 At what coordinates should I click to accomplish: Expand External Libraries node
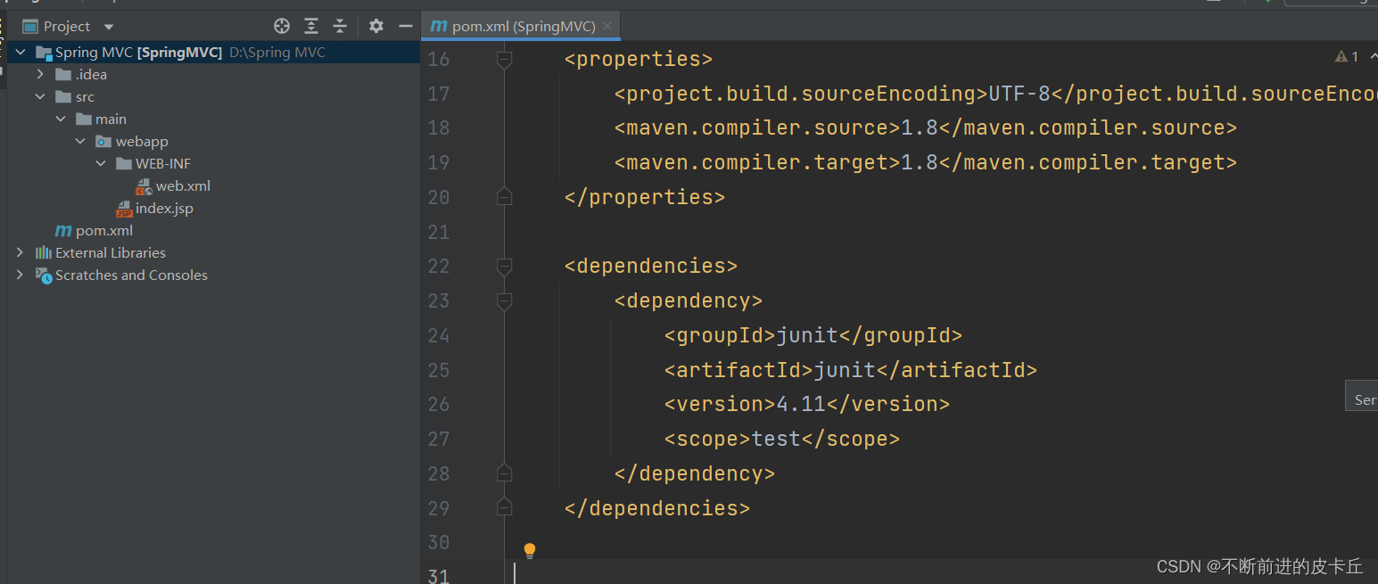point(20,253)
